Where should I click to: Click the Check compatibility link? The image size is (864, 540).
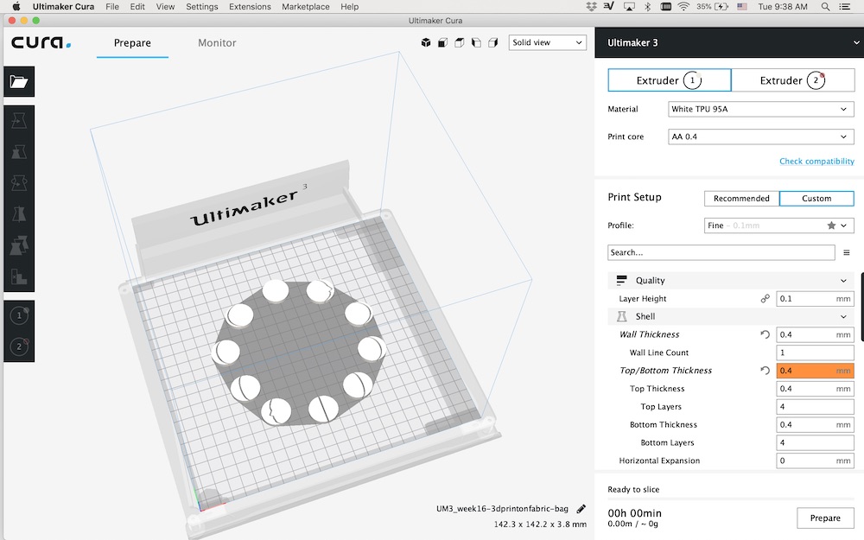coord(816,162)
